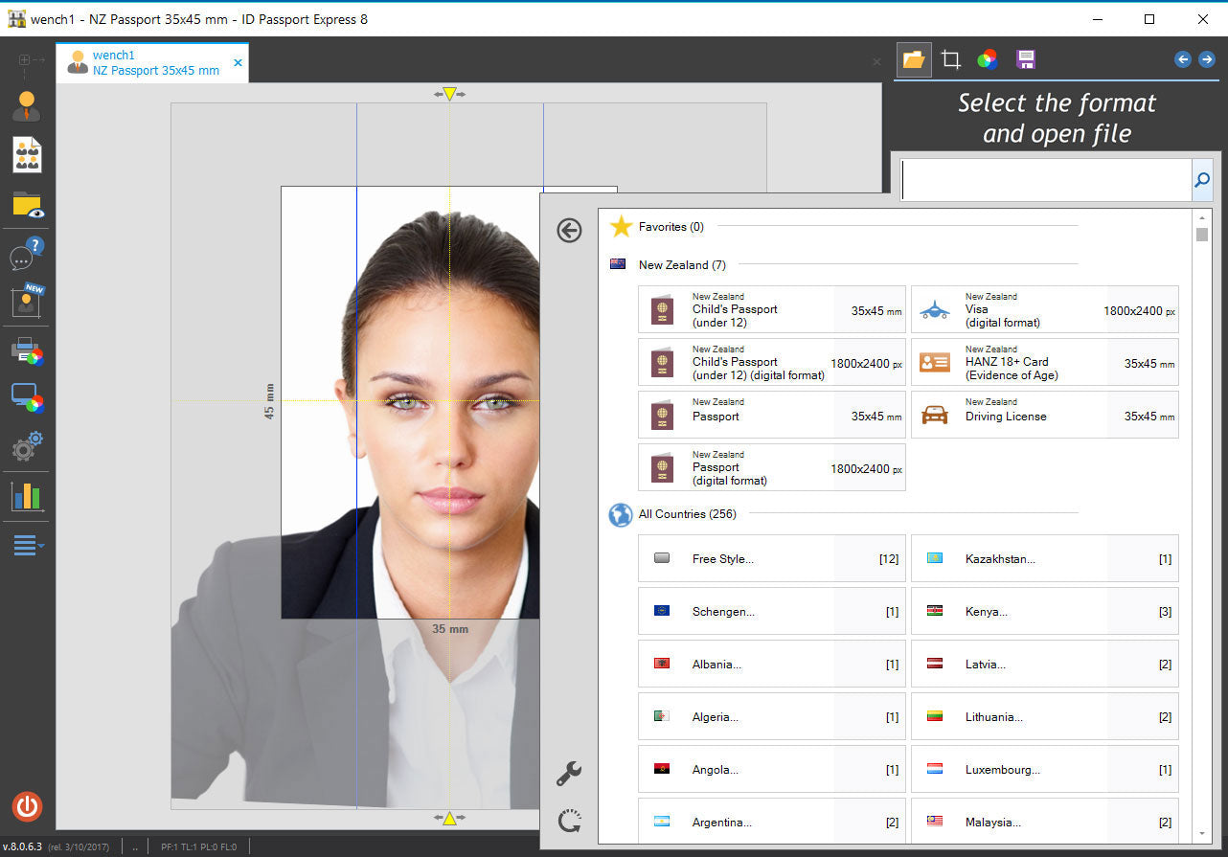
Task: Select the open file folder step icon
Action: [914, 59]
